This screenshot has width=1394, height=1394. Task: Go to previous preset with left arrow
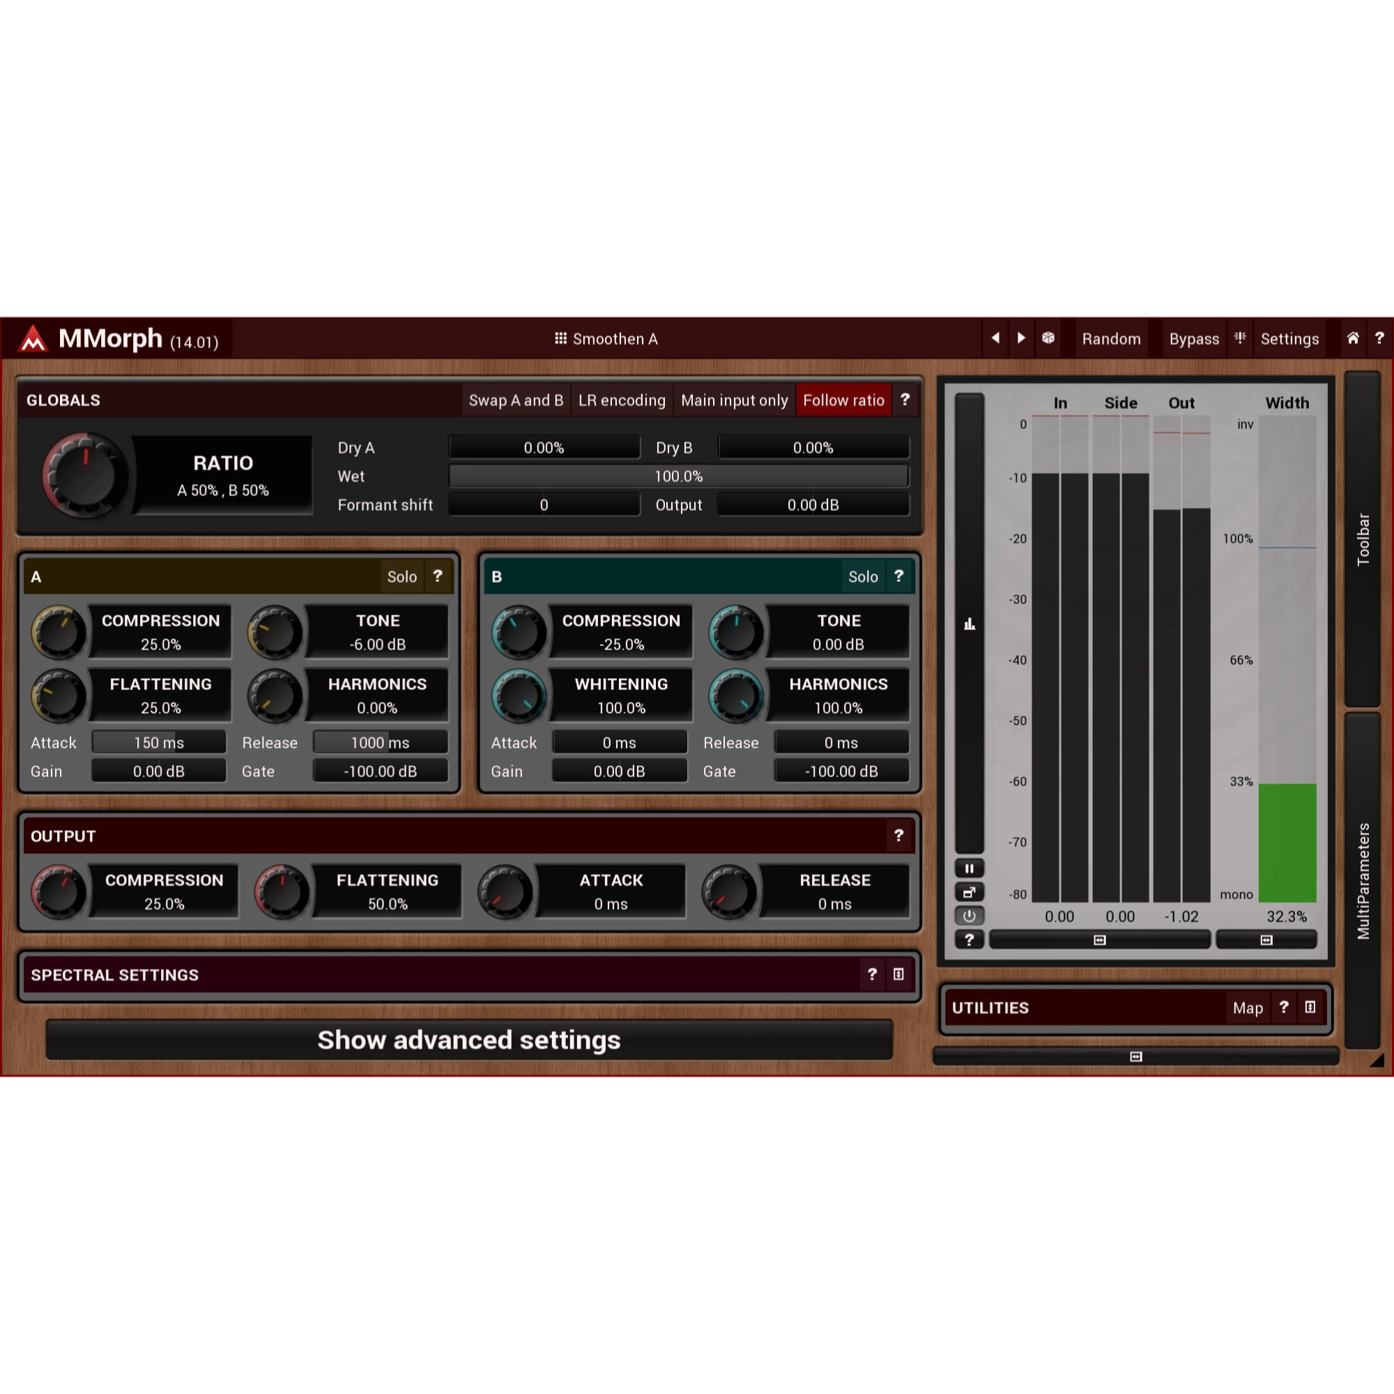pos(996,337)
